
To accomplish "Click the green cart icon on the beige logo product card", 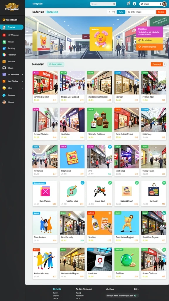I will coord(137,183).
